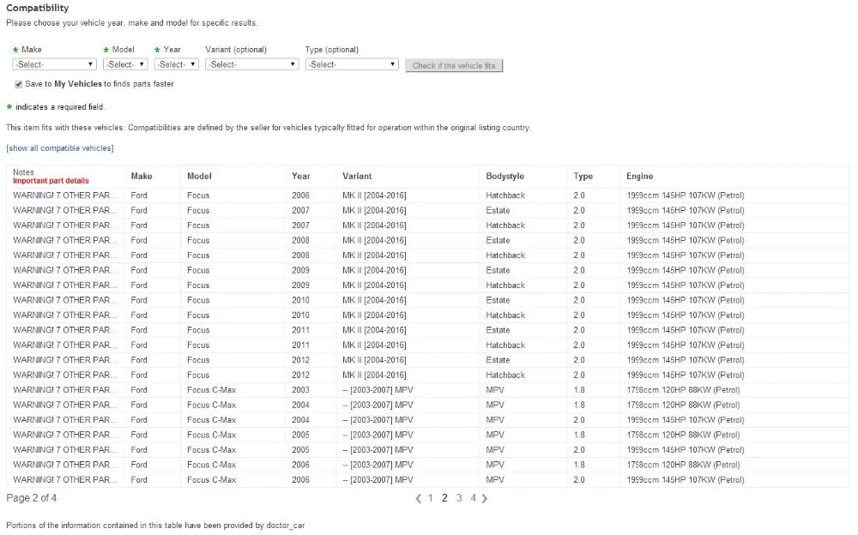
Task: Click the Bodystyle column header
Action: (505, 176)
